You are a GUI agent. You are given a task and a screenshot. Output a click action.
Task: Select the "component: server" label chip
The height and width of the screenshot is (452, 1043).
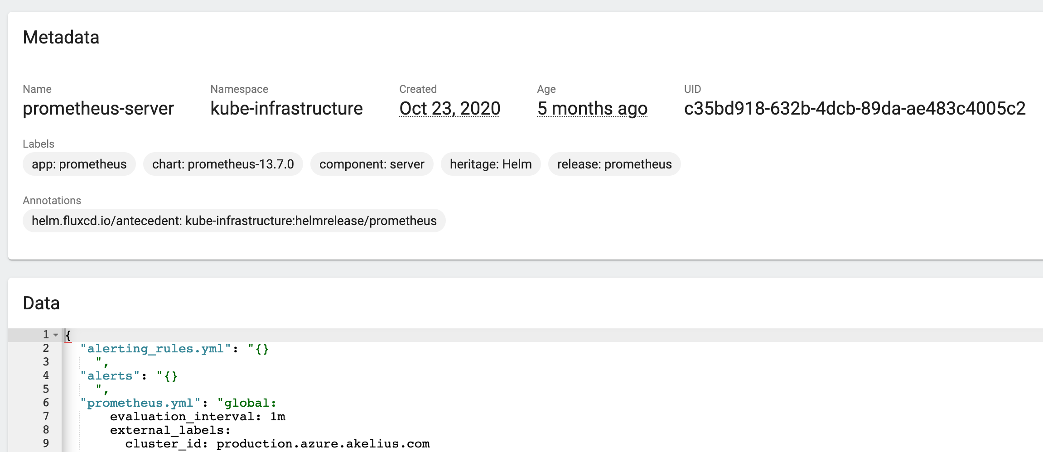[372, 164]
